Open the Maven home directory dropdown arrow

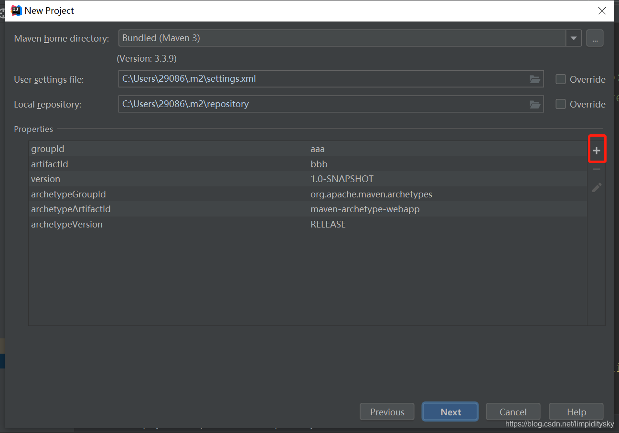tap(574, 38)
